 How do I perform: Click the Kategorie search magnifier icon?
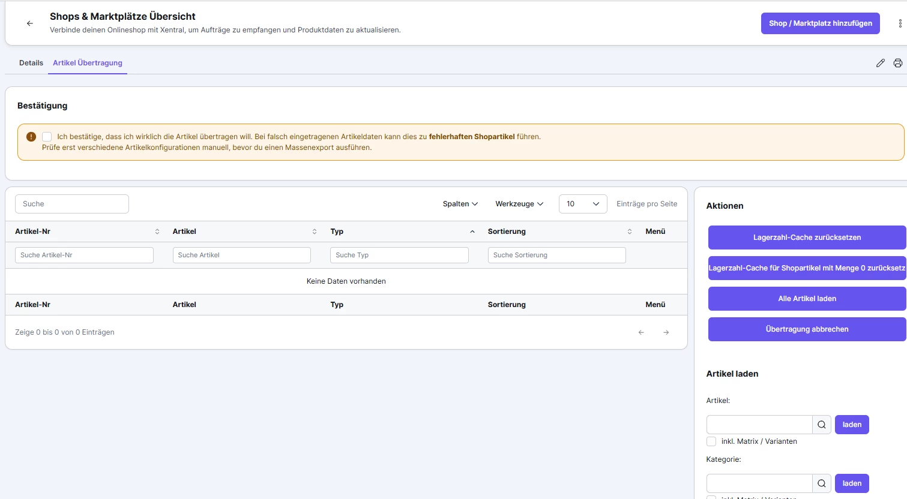(821, 483)
